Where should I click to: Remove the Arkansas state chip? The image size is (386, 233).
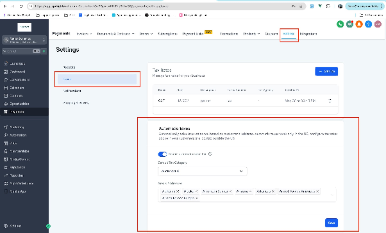pyautogui.click(x=273, y=191)
